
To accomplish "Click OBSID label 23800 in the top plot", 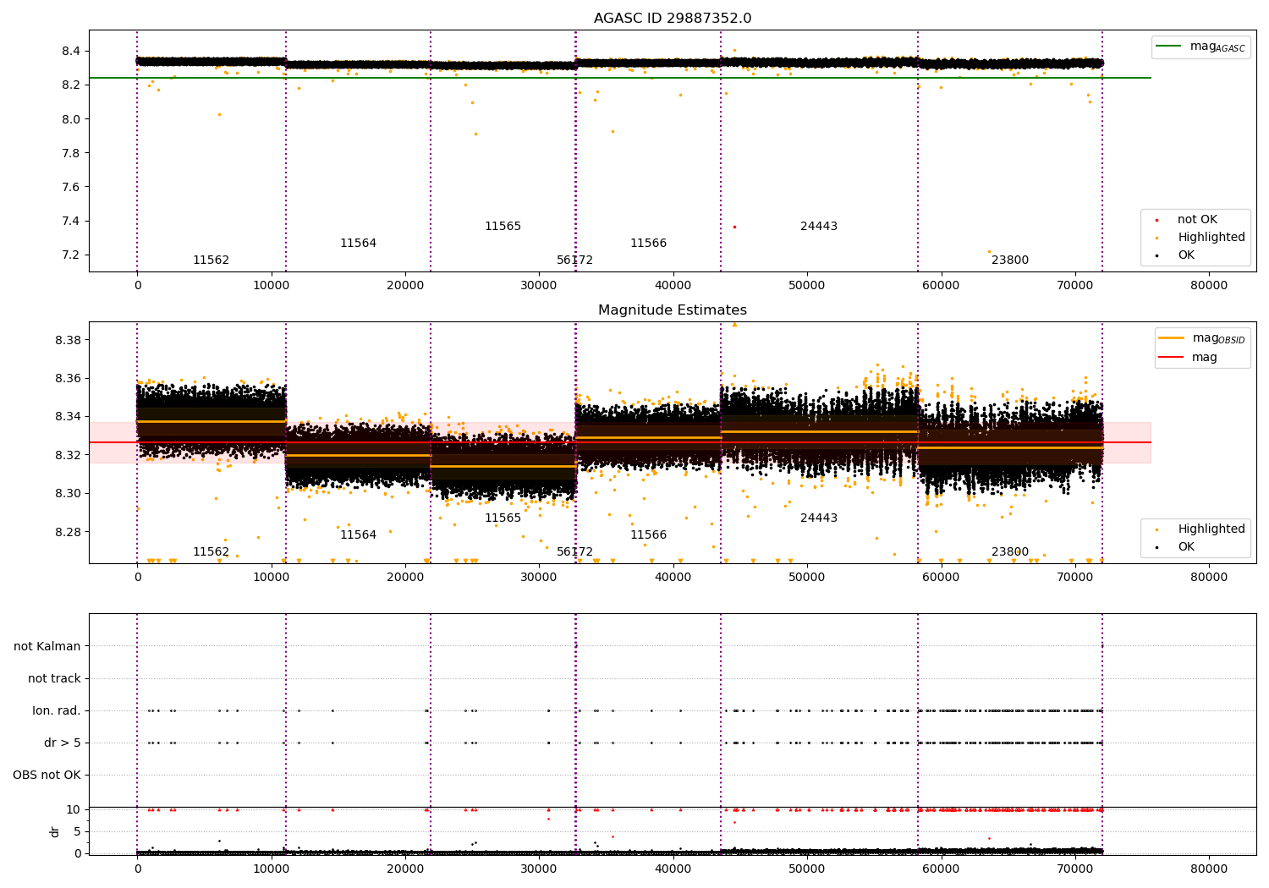I will click(1010, 260).
